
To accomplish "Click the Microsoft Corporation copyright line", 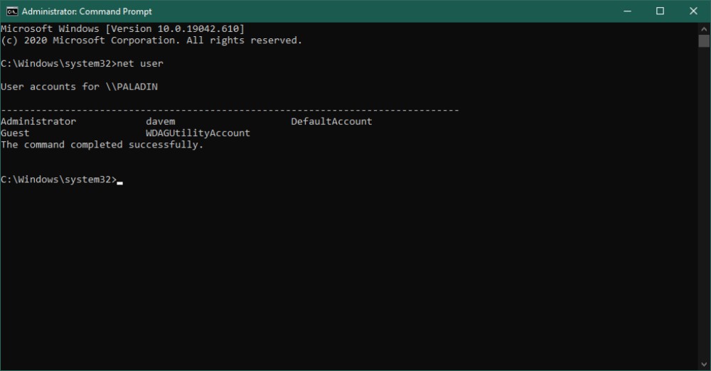I will (151, 40).
